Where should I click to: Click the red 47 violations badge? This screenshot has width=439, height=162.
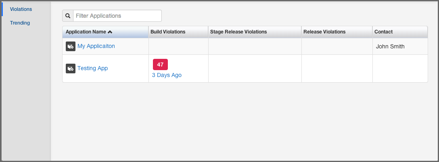[160, 64]
